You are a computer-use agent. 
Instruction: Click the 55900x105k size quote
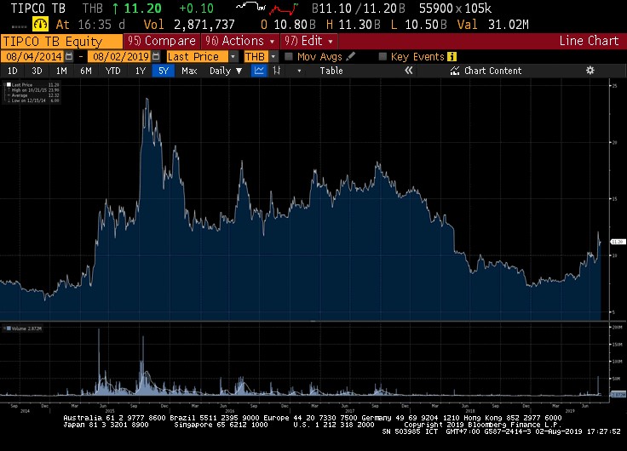[455, 9]
